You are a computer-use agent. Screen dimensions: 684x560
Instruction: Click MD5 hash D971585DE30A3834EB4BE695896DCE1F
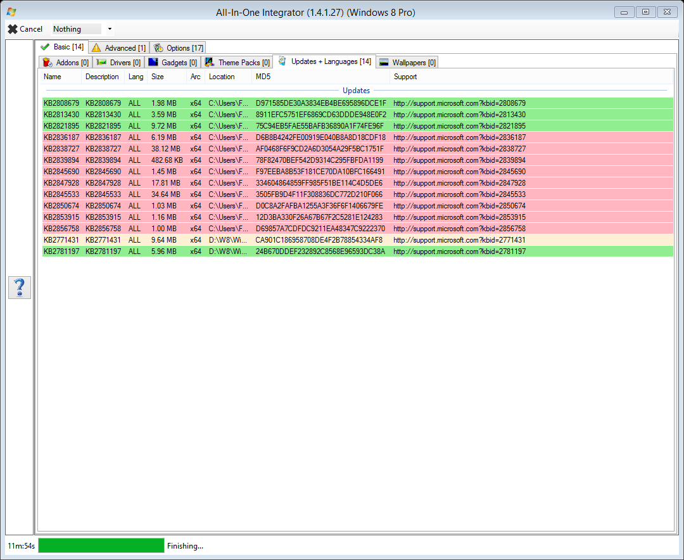[x=321, y=103]
